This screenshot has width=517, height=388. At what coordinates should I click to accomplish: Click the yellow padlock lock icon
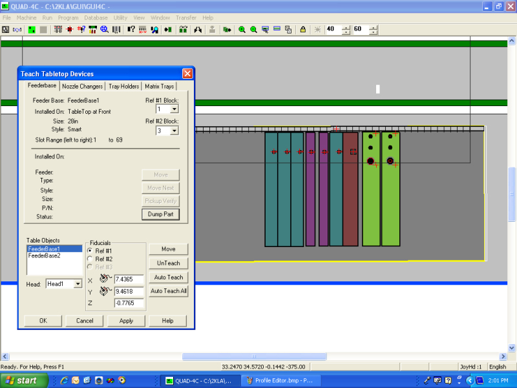click(x=302, y=30)
